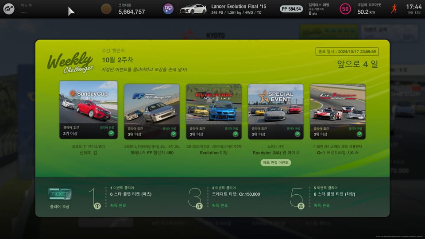The width and height of the screenshot is (425, 239).
Task: Click the 50.2 km daily workout distance
Action: (x=366, y=12)
